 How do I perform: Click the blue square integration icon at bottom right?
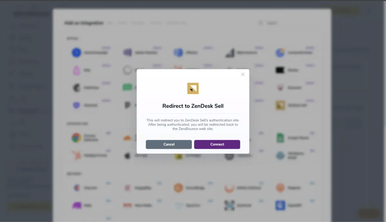point(279,205)
